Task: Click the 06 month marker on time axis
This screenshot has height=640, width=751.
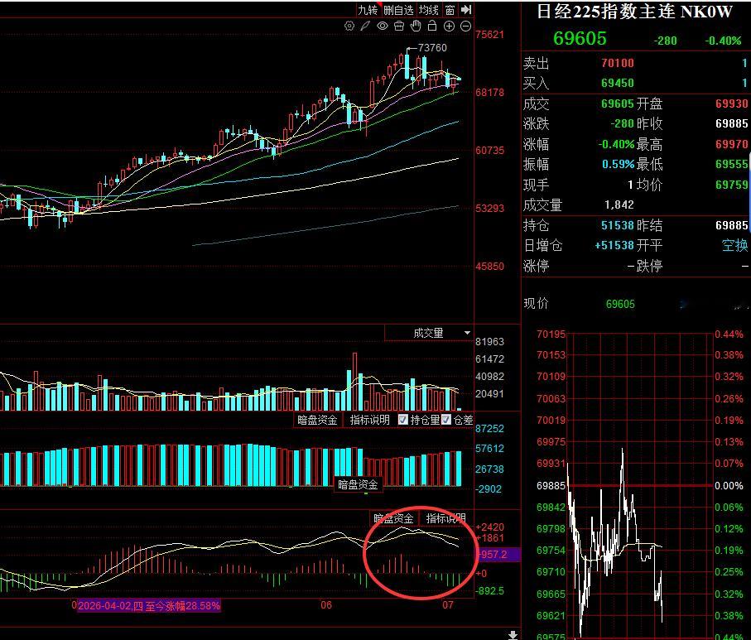Action: 326,604
